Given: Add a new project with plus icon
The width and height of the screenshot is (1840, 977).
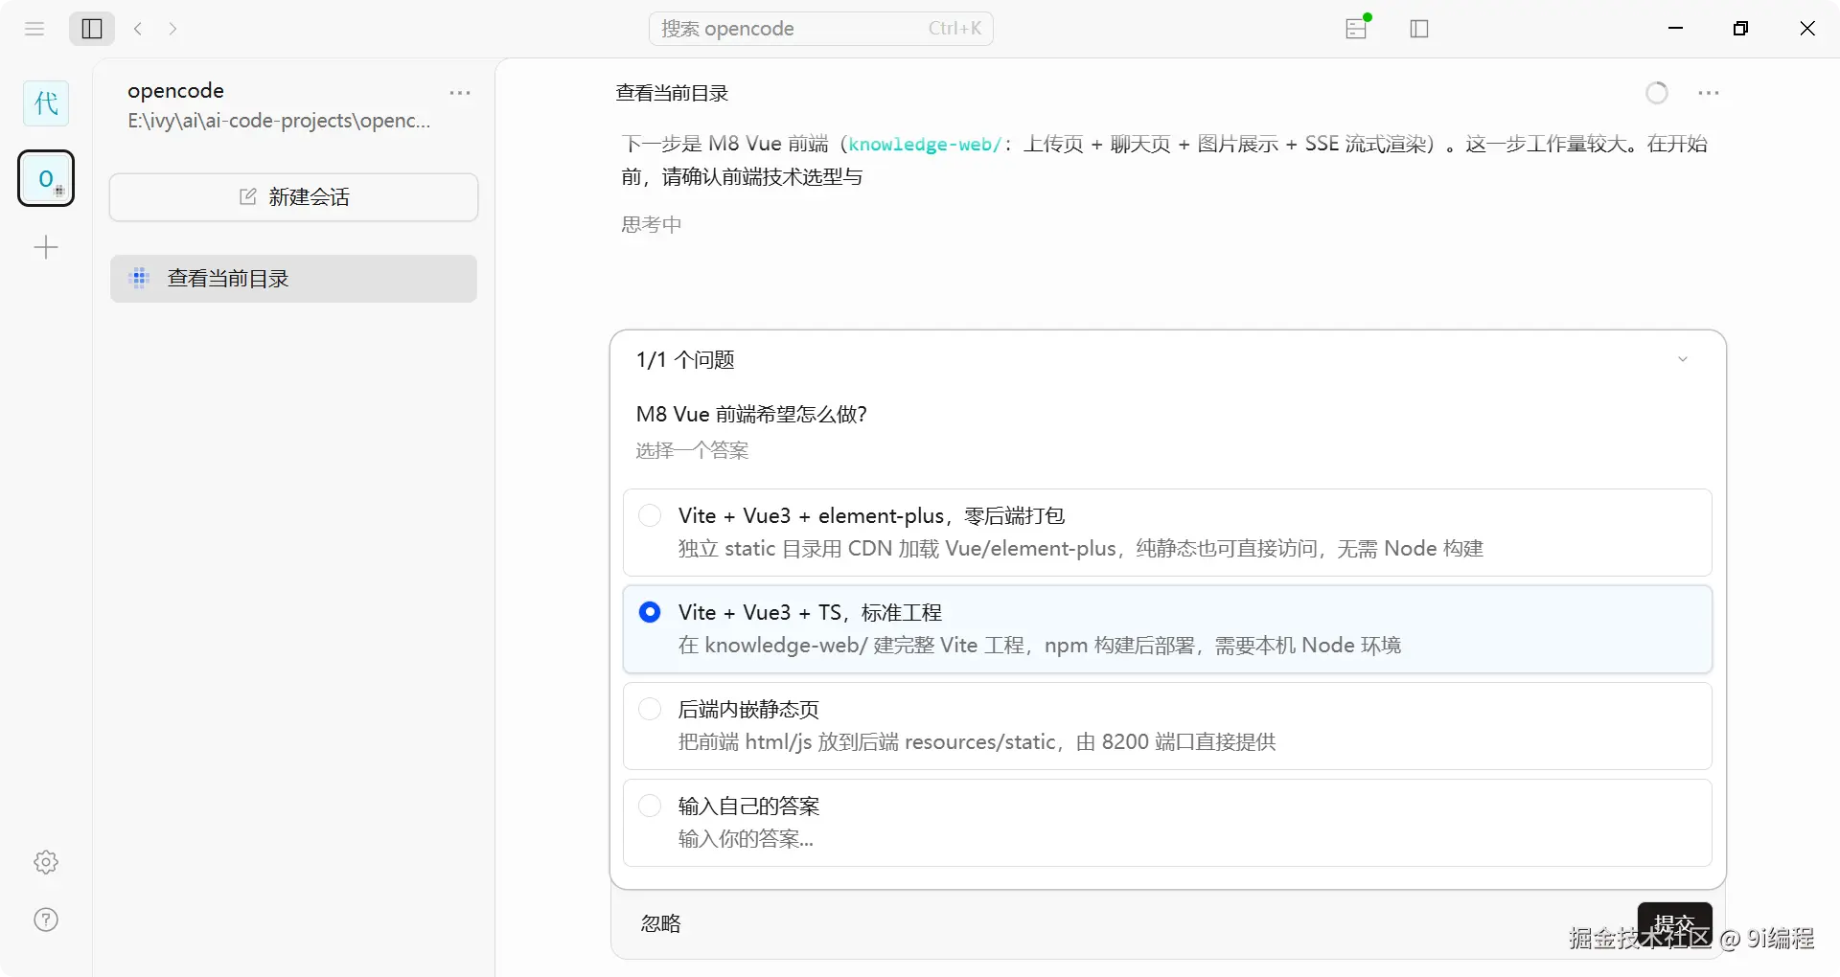Looking at the screenshot, I should coord(46,248).
